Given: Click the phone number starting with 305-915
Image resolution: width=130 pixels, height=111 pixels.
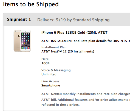Looking at the screenshot, I should (121, 41).
